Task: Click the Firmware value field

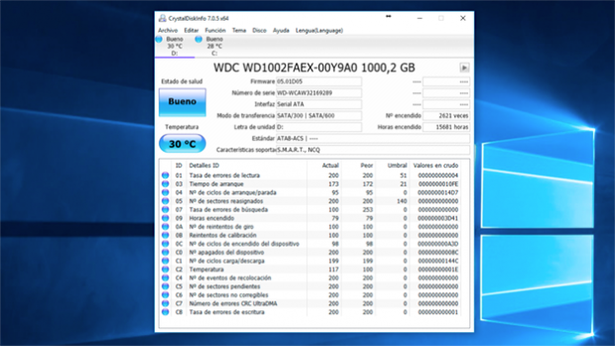Action: tap(318, 82)
